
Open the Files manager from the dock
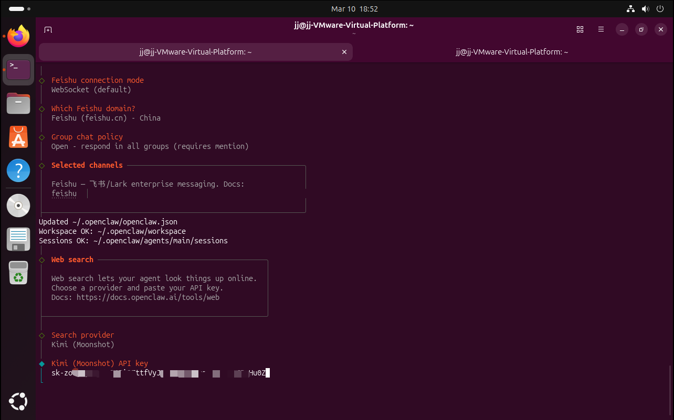click(18, 103)
